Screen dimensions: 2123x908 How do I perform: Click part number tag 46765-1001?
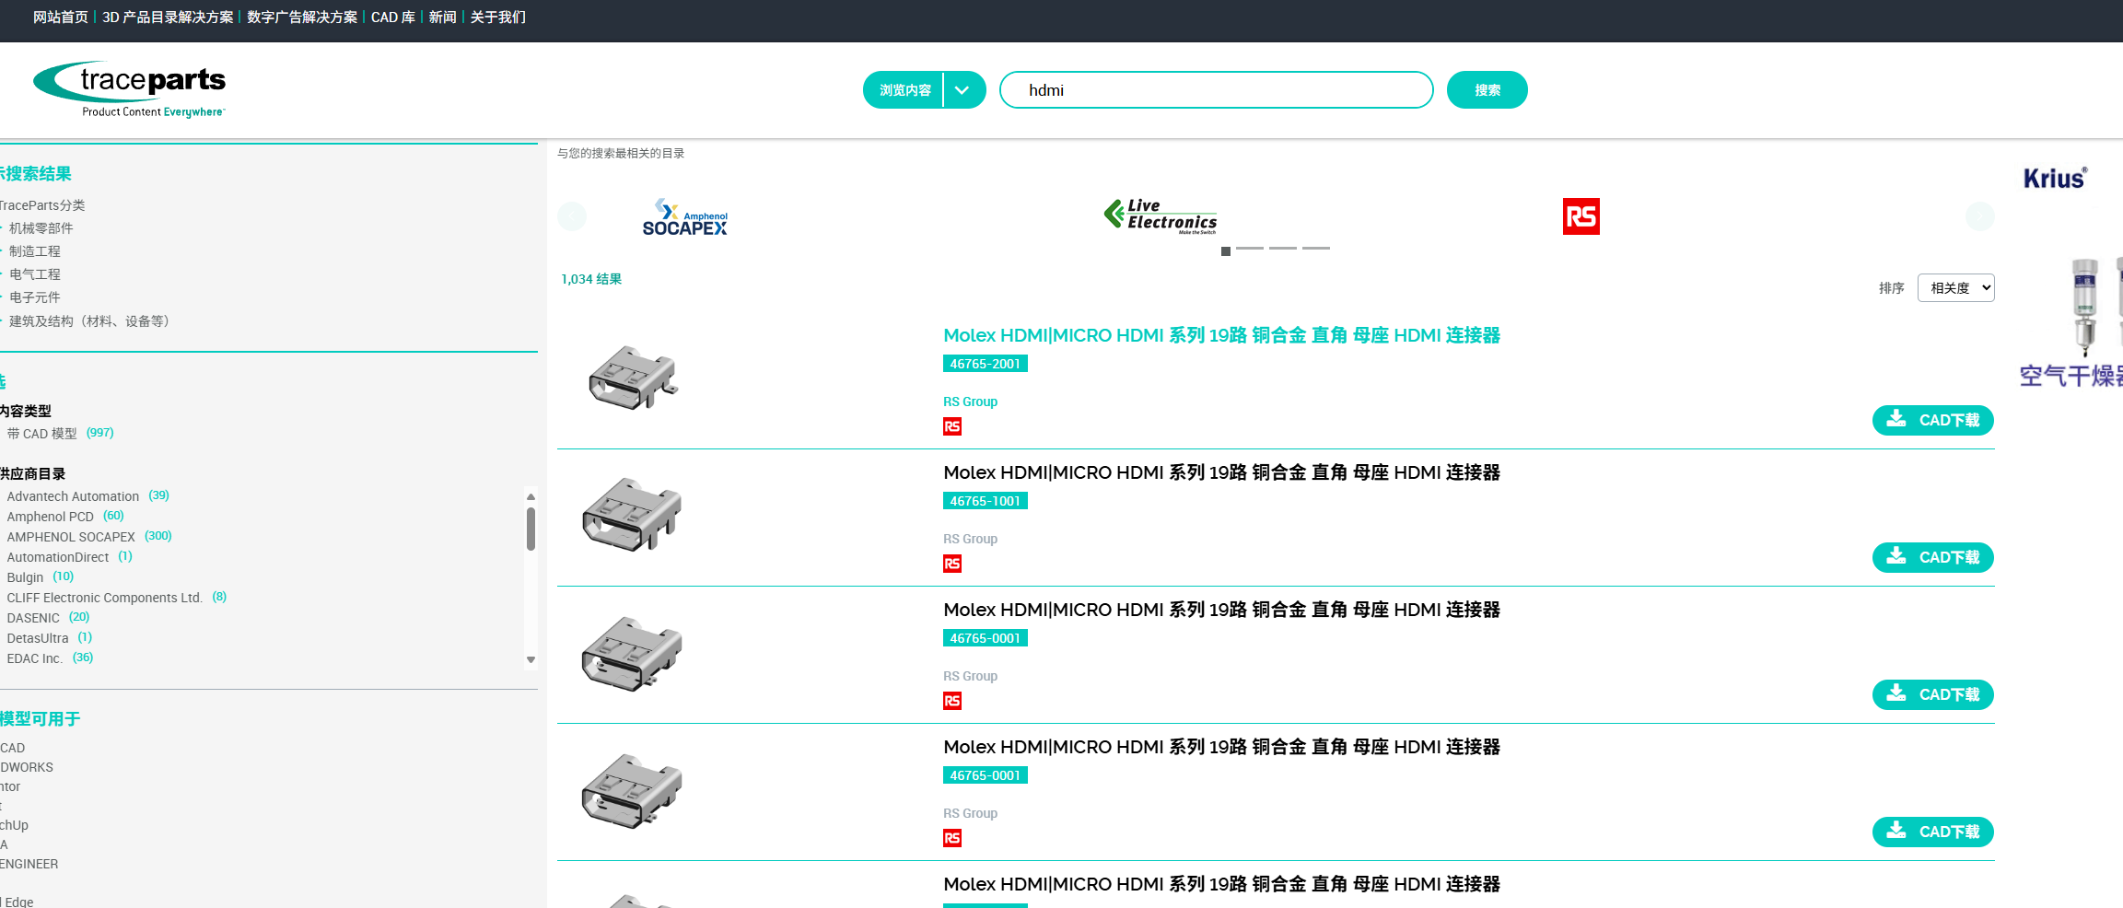[985, 501]
